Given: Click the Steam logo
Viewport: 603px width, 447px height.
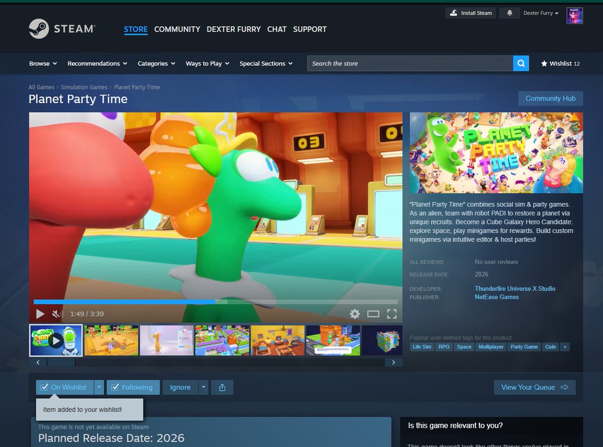Looking at the screenshot, I should tap(62, 29).
